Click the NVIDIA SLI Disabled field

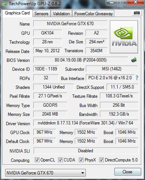tap(86, 151)
